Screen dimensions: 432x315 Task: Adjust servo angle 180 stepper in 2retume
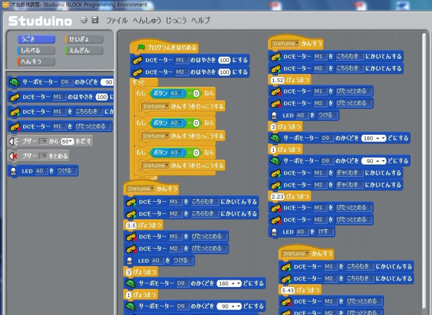[237, 283]
